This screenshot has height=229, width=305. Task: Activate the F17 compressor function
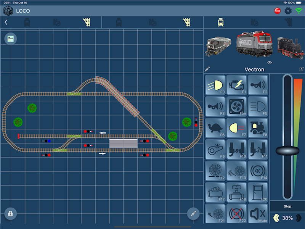click(x=215, y=191)
